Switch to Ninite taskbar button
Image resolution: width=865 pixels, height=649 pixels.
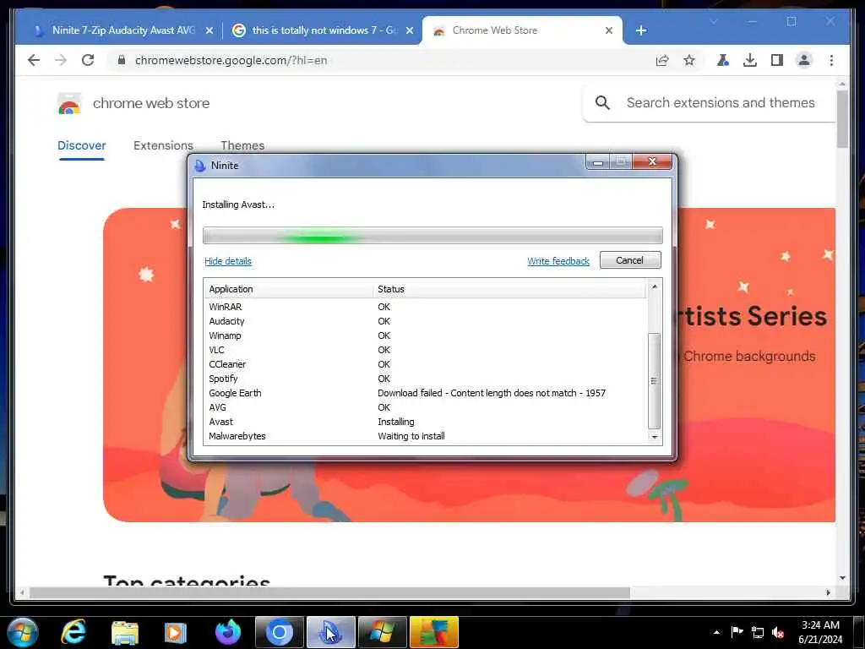click(x=330, y=632)
